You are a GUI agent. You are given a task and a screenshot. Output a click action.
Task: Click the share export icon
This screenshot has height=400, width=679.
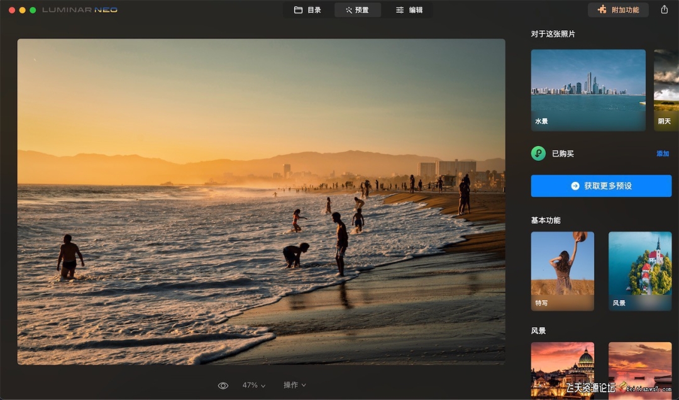(665, 9)
